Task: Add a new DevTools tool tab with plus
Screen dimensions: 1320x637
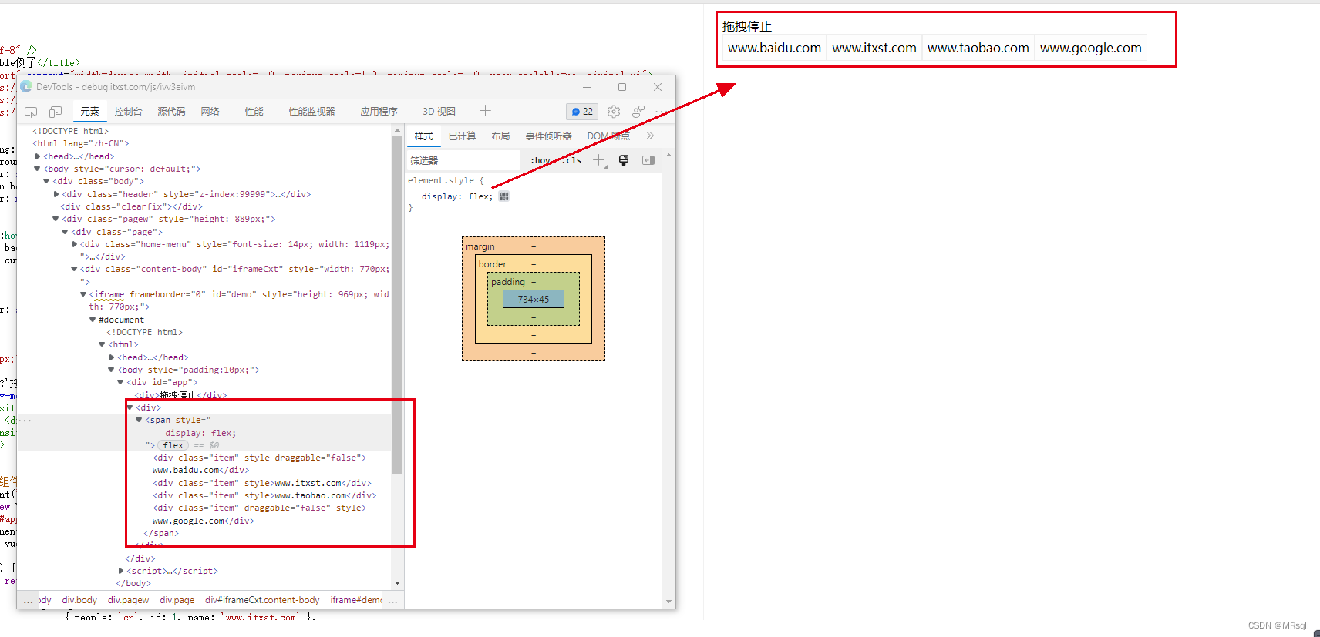Action: (485, 111)
